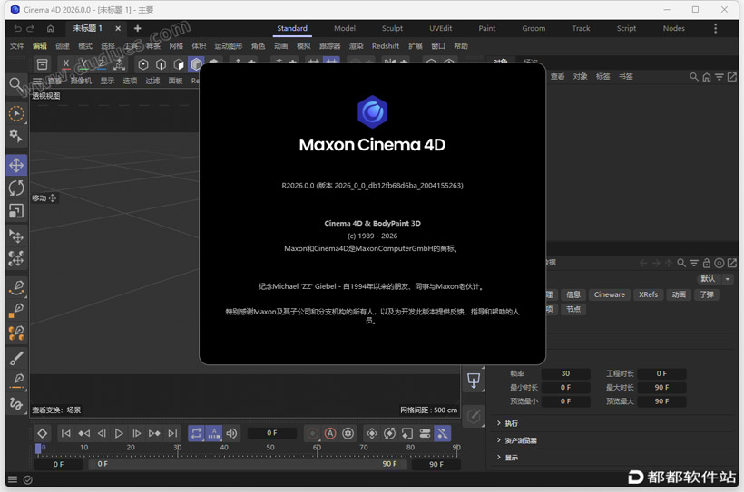Open the 信息 attribute tab
The width and height of the screenshot is (744, 492).
(573, 294)
